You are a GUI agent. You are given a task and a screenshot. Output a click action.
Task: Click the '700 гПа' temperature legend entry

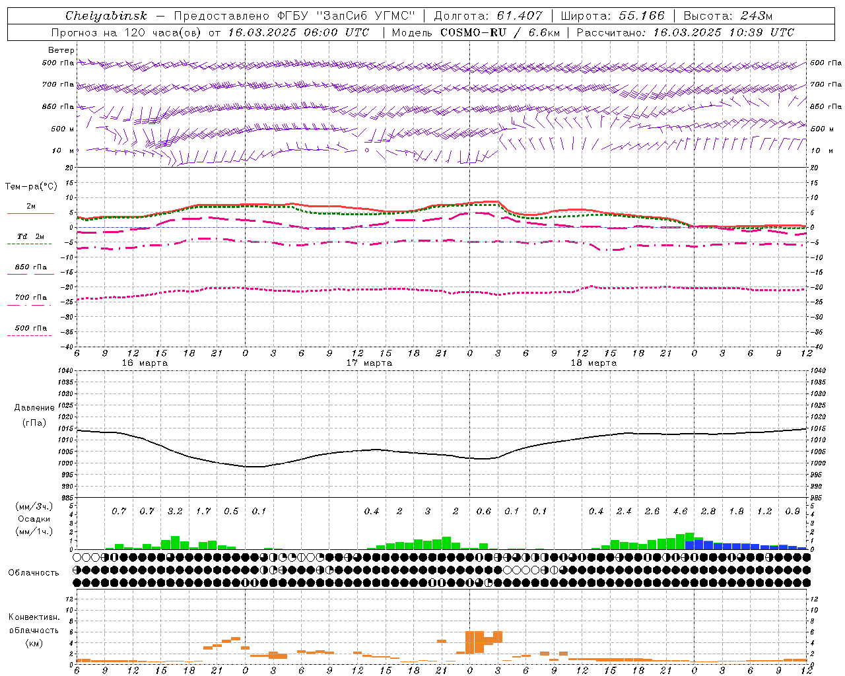pyautogui.click(x=31, y=298)
